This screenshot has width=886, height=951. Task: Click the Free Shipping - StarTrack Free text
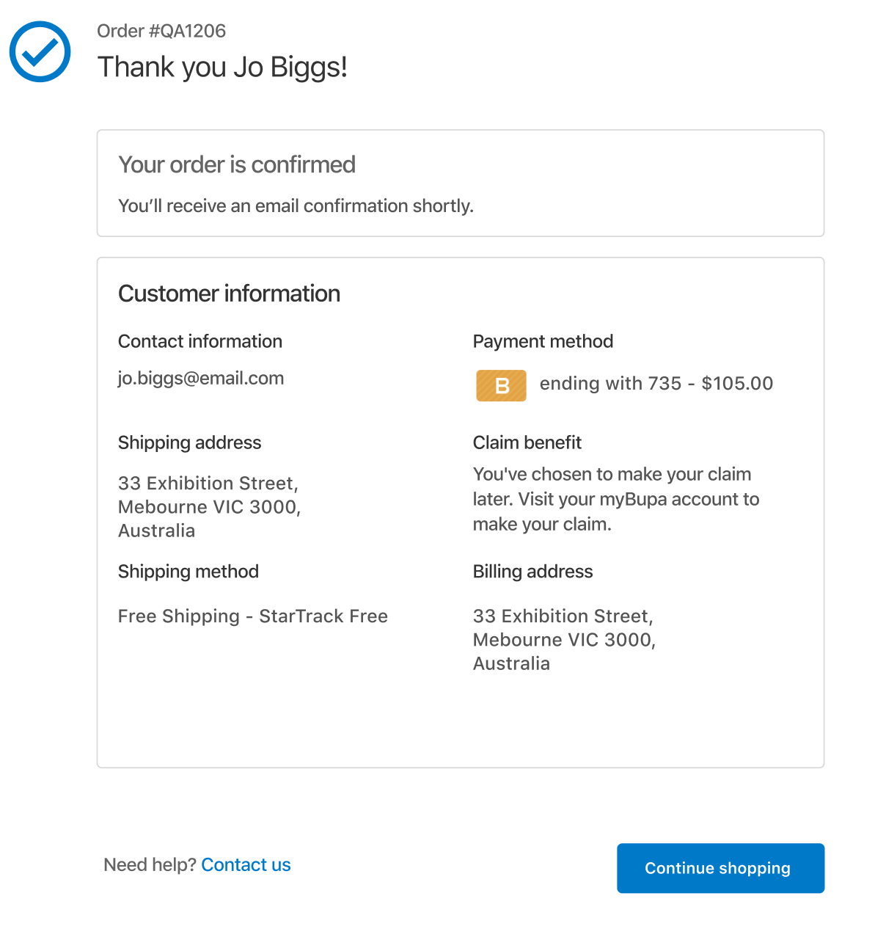(x=253, y=616)
